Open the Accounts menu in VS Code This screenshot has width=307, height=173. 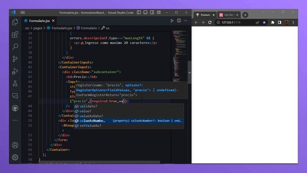click(x=15, y=145)
